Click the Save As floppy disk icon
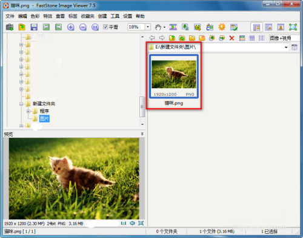Screen dimensions: 303x238 [x=34, y=27]
